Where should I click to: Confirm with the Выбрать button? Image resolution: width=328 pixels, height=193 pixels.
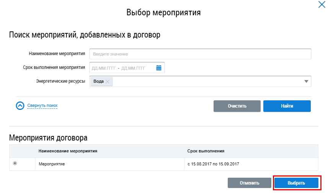296,183
